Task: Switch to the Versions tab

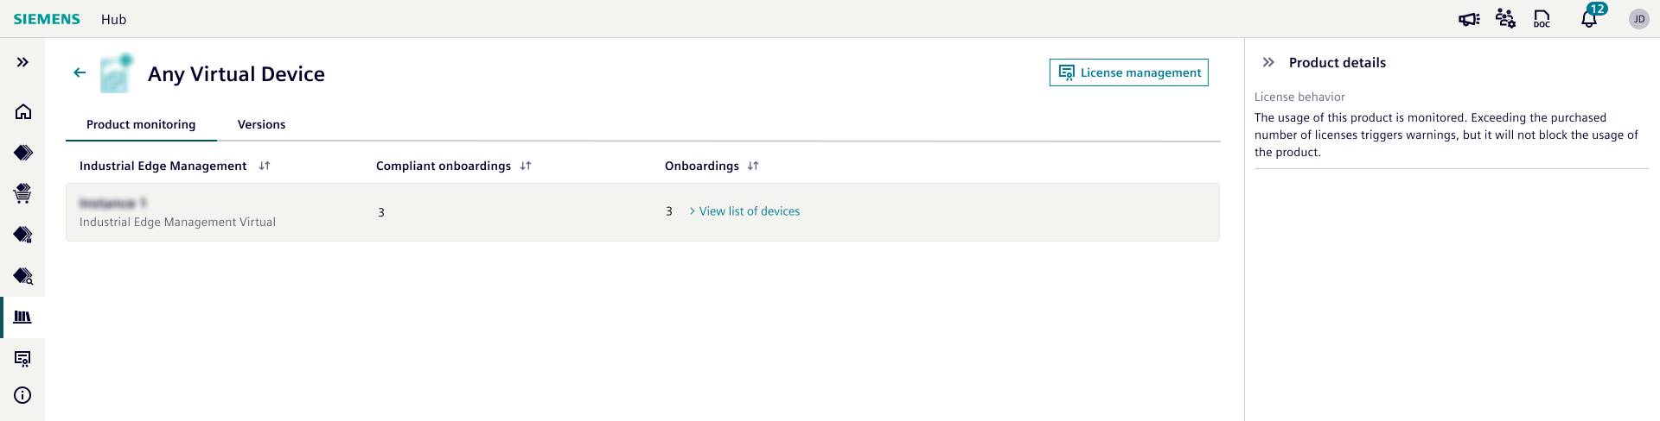Action: [261, 124]
